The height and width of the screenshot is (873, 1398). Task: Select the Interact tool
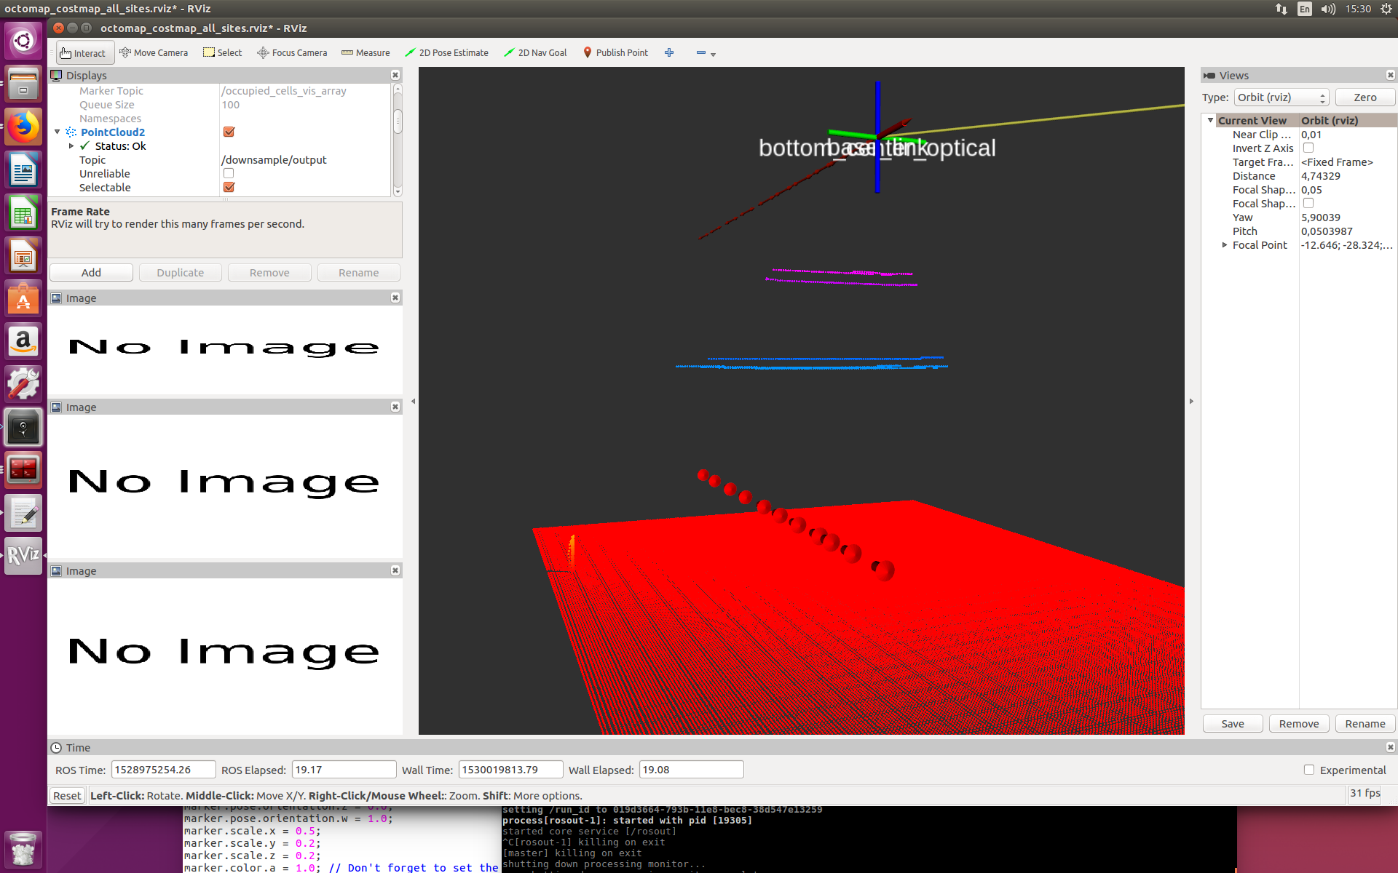[x=84, y=52]
